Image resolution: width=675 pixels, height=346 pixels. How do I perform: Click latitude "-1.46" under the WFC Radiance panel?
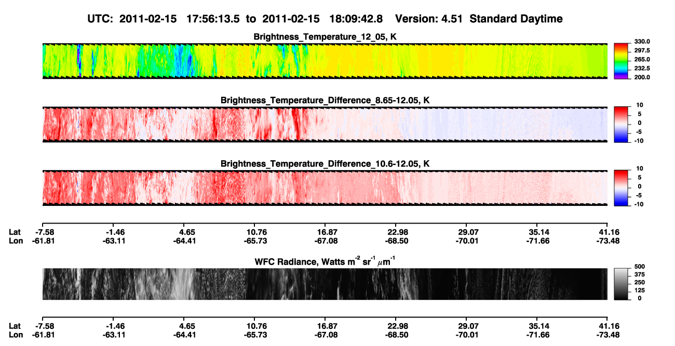[x=115, y=326]
